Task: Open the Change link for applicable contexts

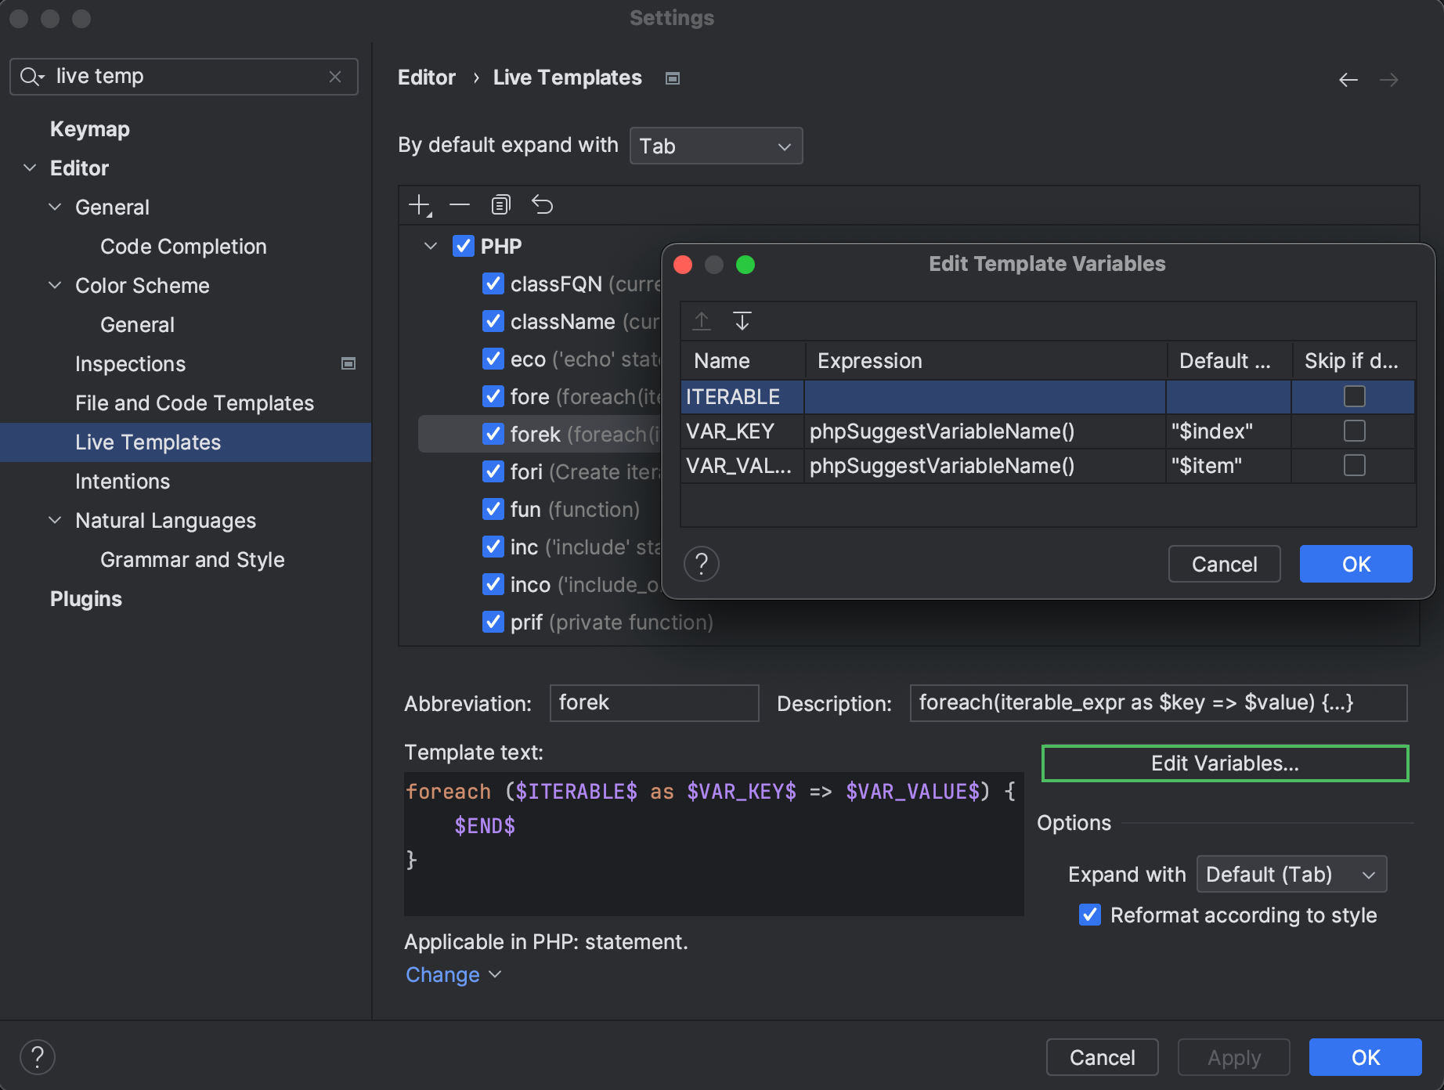Action: click(x=443, y=974)
